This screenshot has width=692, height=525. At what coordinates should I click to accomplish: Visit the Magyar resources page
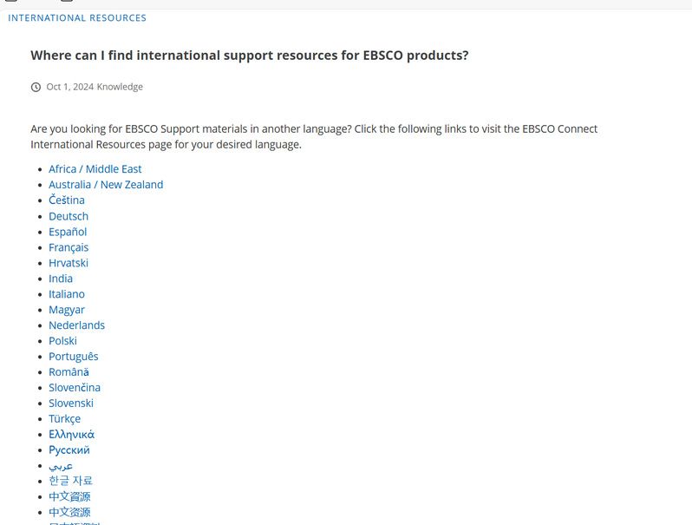point(67,310)
